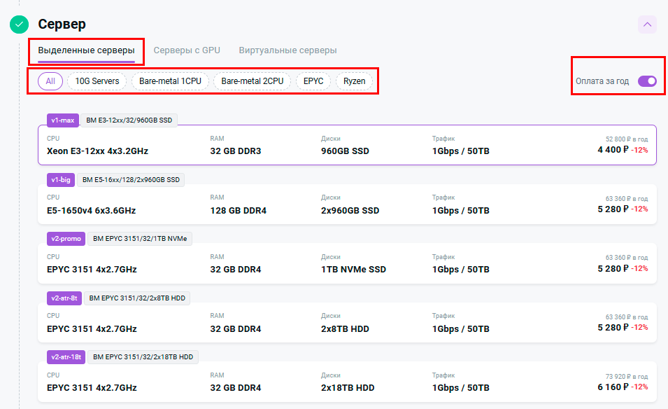Image resolution: width=668 pixels, height=409 pixels.
Task: Pick the EPYC 3151 1TB NVMe SSD server
Action: click(347, 264)
